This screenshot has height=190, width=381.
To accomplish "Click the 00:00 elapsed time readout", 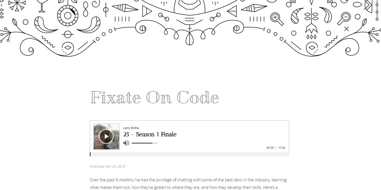I will 270,147.
